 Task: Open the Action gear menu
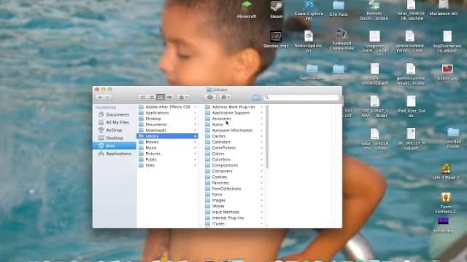225,98
